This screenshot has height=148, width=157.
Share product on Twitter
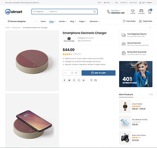click(x=69, y=80)
